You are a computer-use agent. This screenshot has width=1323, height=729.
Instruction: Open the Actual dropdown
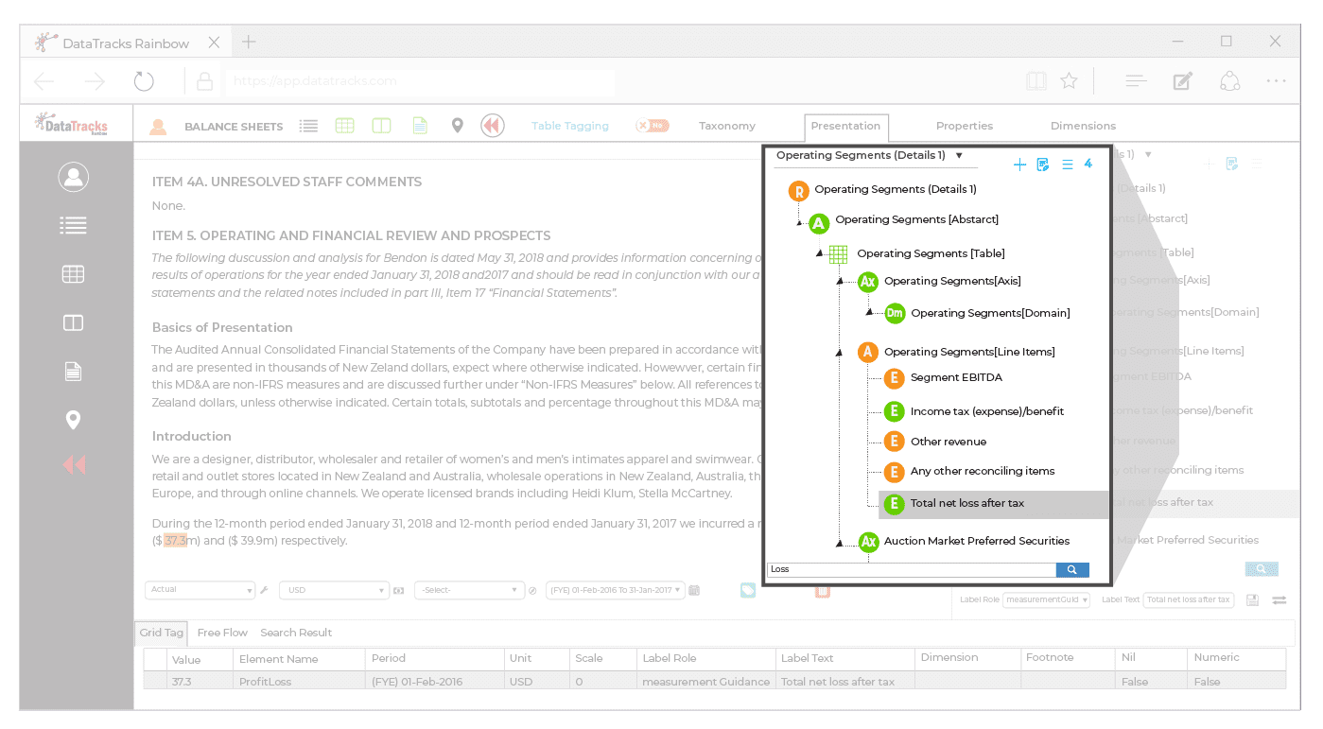pyautogui.click(x=200, y=590)
